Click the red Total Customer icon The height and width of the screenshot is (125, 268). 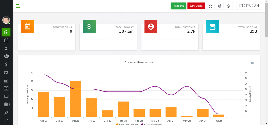151,26
